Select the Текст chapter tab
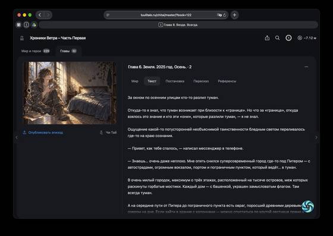 tap(152, 81)
